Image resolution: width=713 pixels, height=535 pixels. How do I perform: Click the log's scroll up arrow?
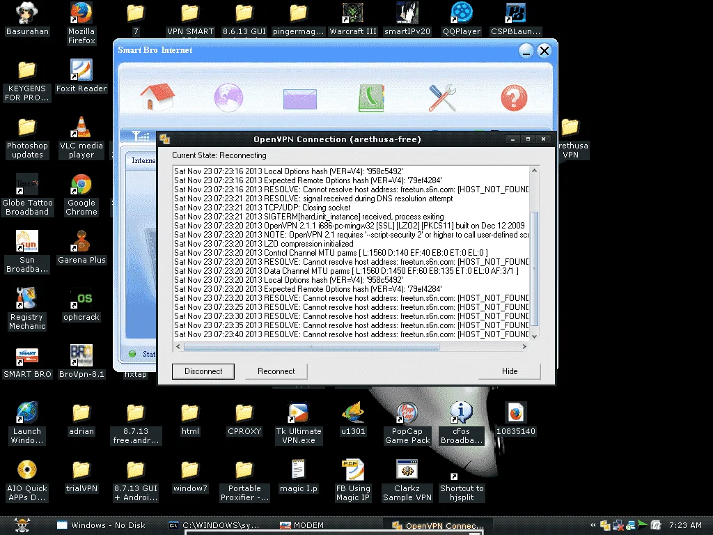click(534, 171)
